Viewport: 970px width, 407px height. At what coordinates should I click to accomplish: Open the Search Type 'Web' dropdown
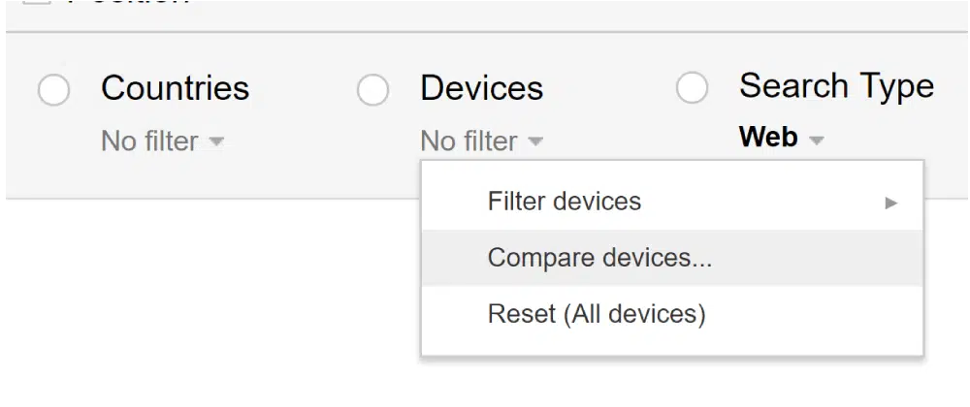[780, 138]
